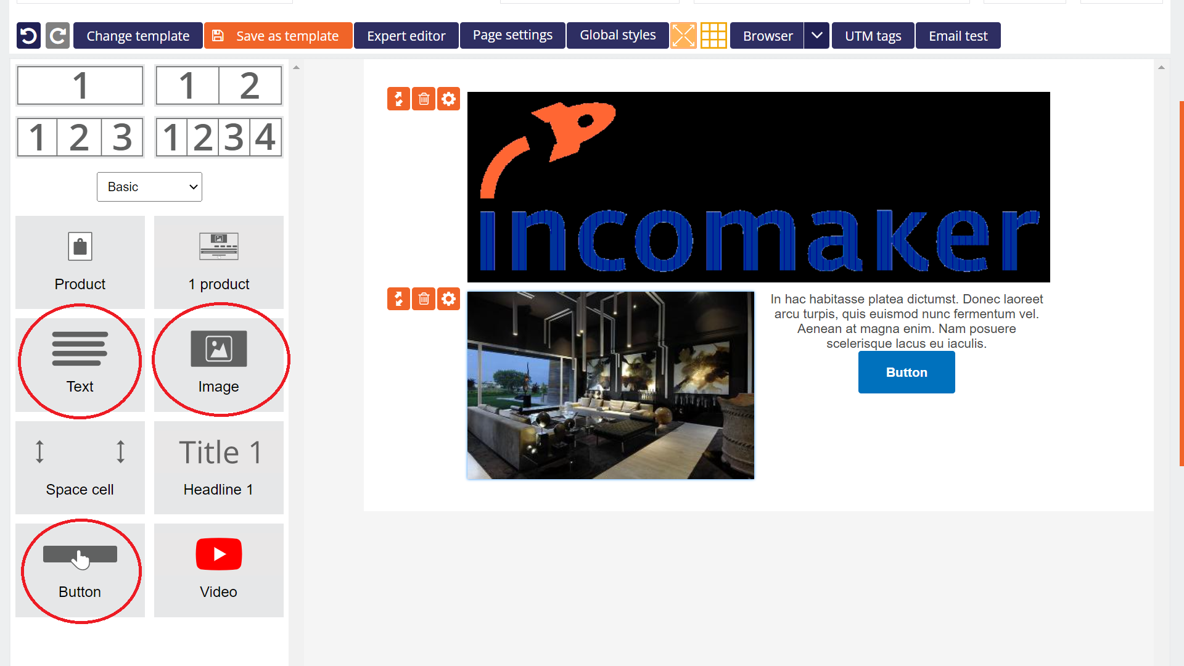Pick the Image block

(x=219, y=364)
